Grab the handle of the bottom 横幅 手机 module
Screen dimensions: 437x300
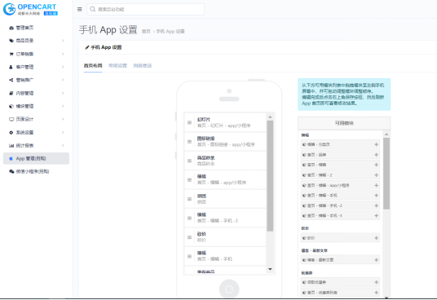tap(189, 256)
